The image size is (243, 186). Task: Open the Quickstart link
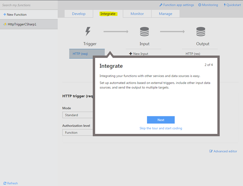[x=232, y=5]
